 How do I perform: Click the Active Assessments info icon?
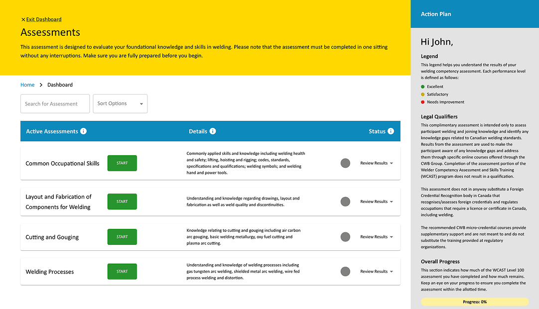(84, 131)
